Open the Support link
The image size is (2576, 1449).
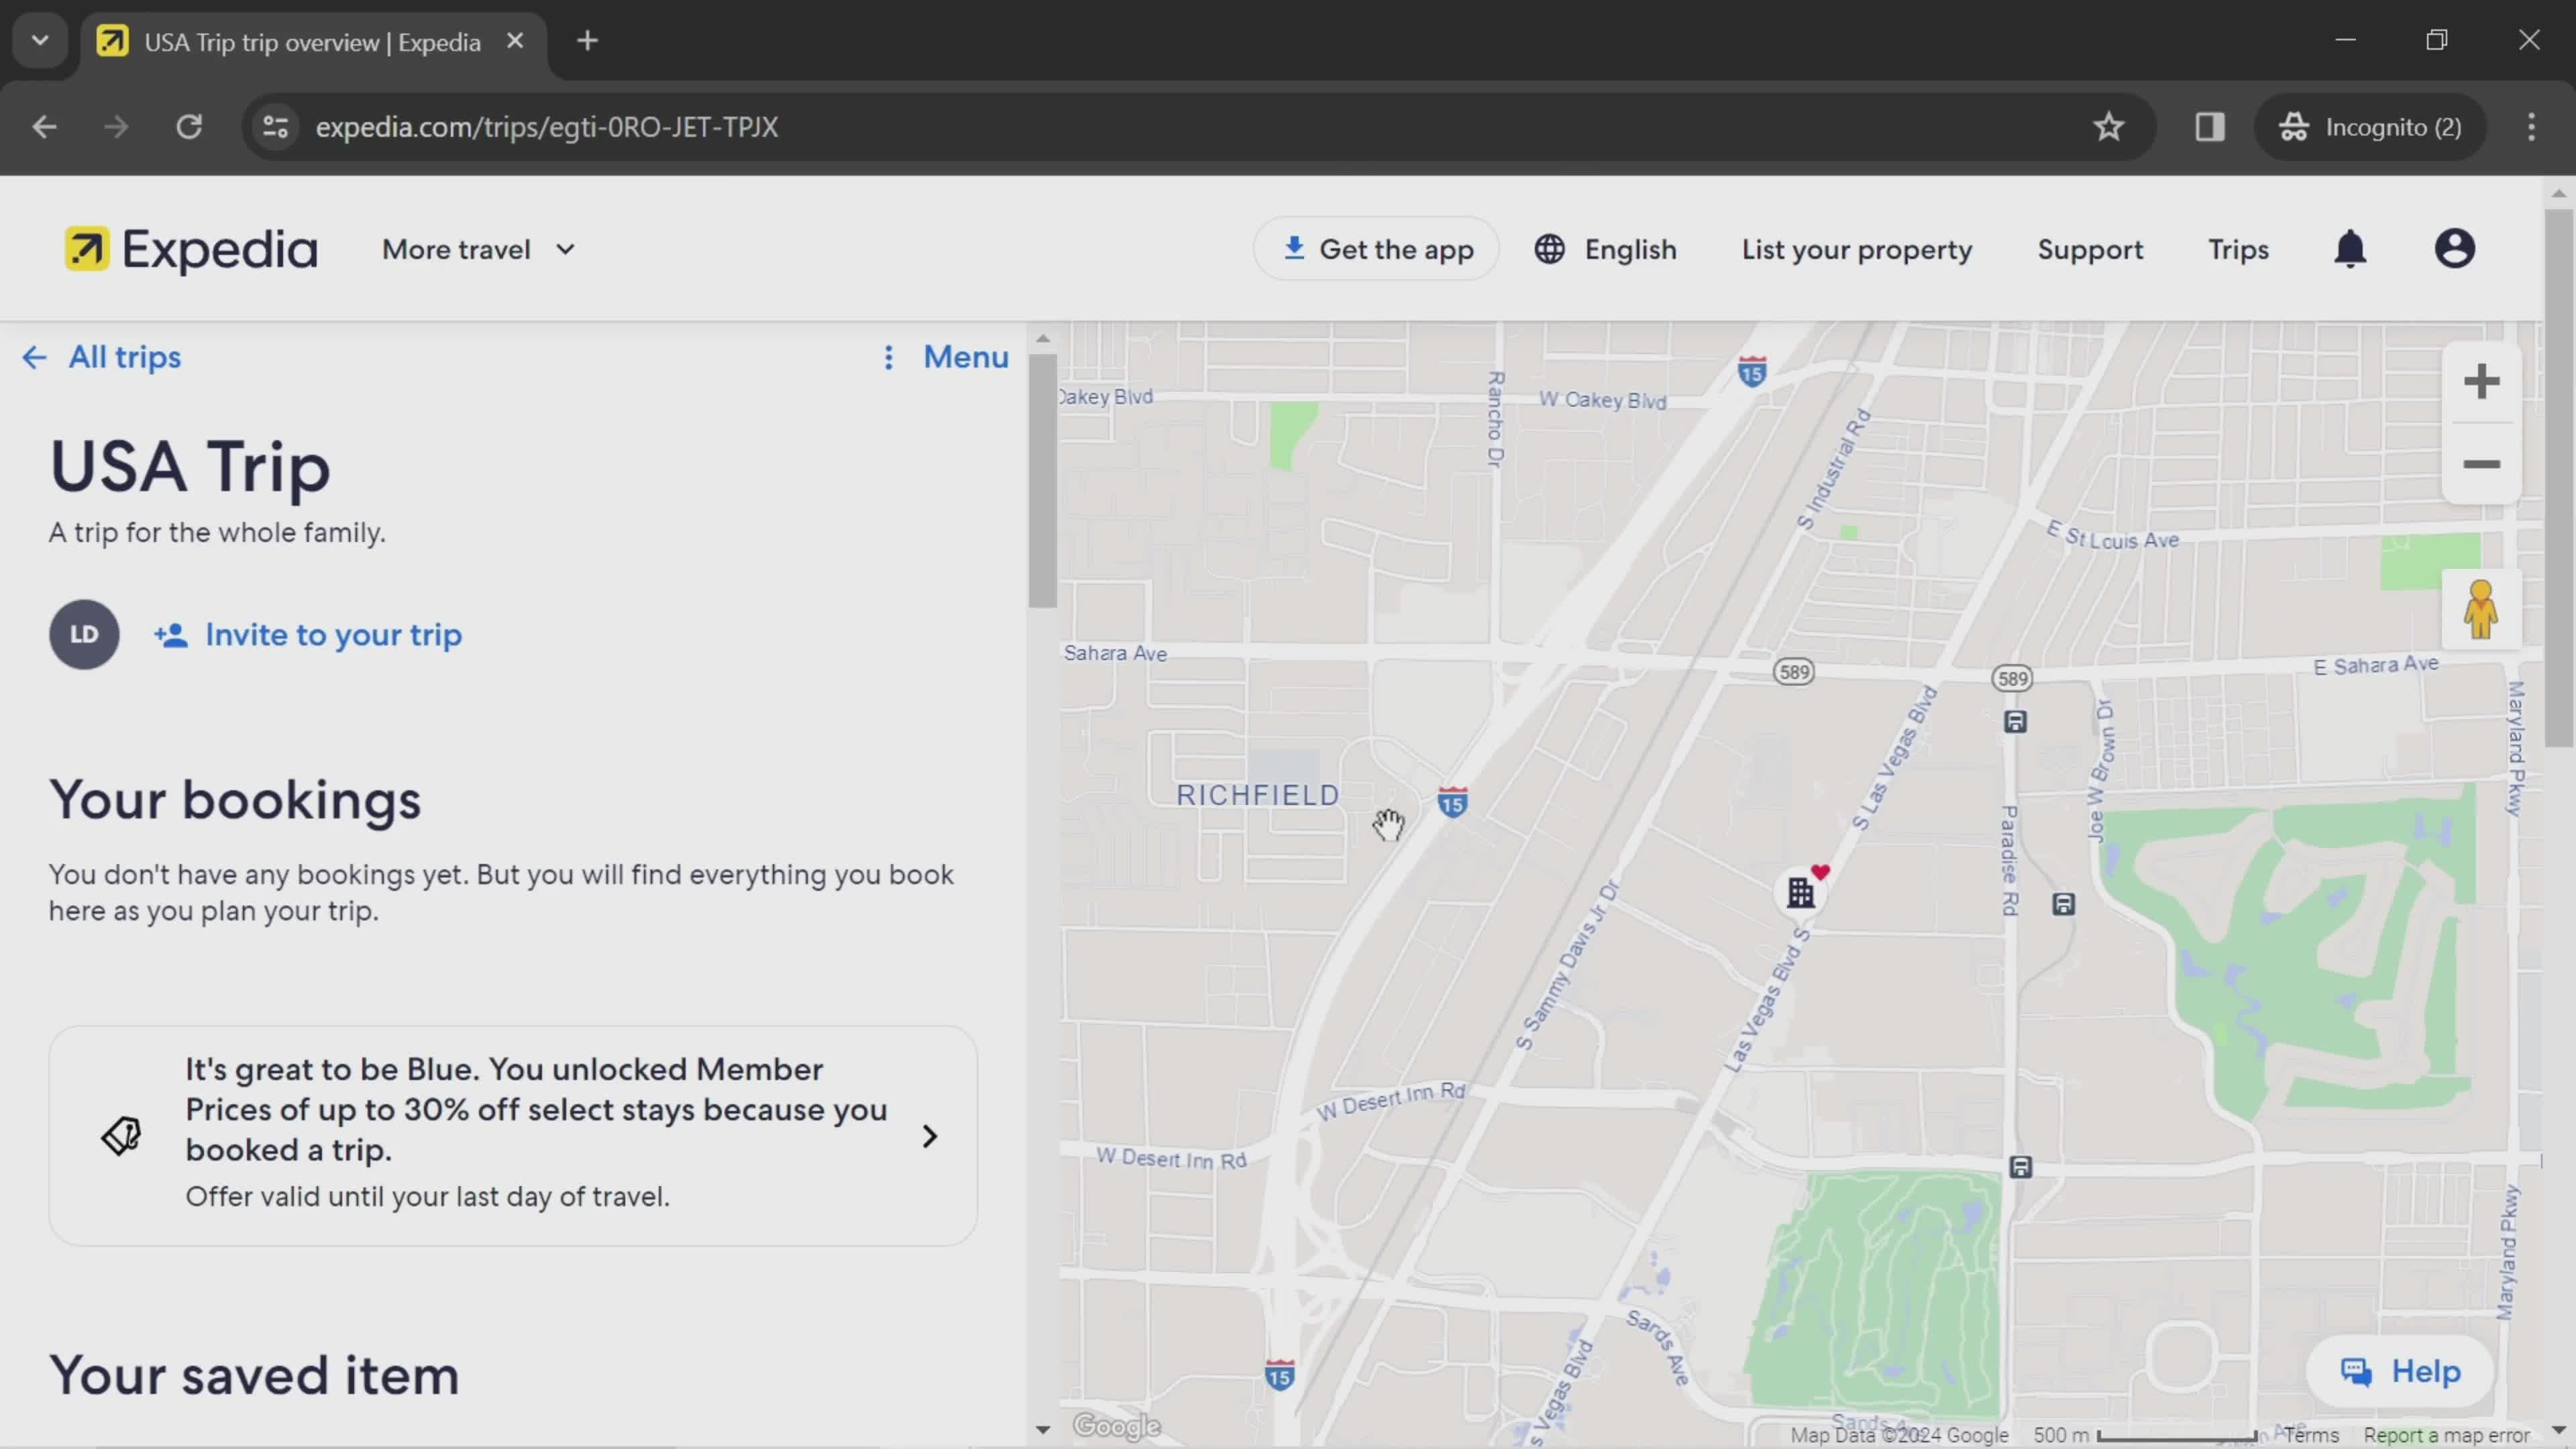click(x=2090, y=249)
